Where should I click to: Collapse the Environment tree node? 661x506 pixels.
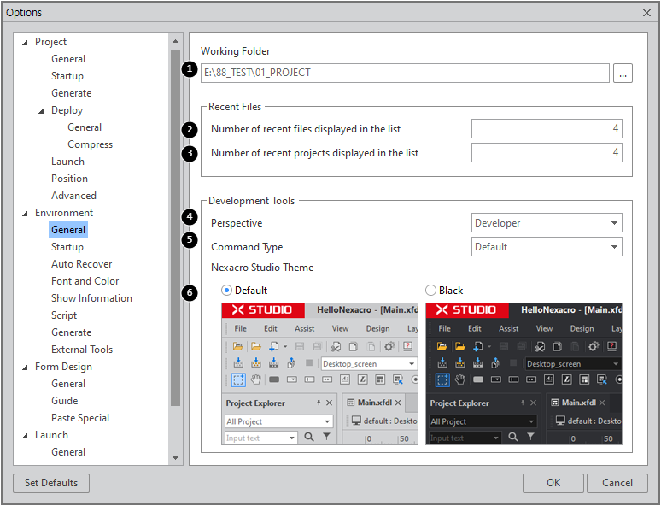[25, 214]
